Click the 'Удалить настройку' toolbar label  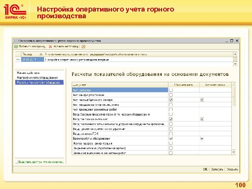tap(66, 47)
